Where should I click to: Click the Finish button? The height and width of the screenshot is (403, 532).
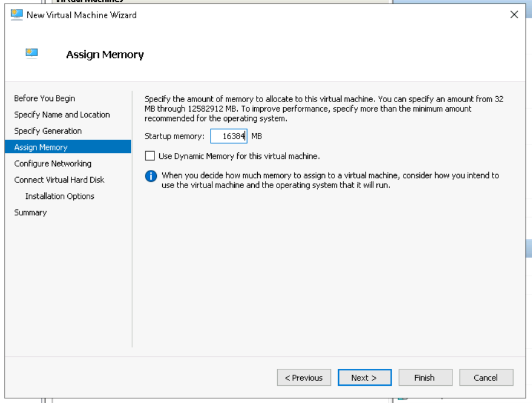point(424,378)
